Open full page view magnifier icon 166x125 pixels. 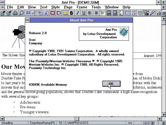click(x=22, y=13)
